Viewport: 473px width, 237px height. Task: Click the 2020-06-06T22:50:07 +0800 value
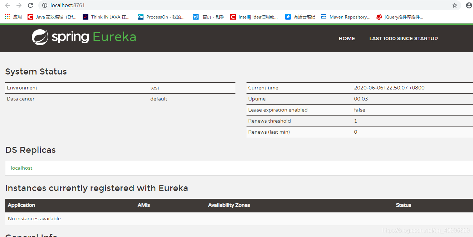[389, 88]
